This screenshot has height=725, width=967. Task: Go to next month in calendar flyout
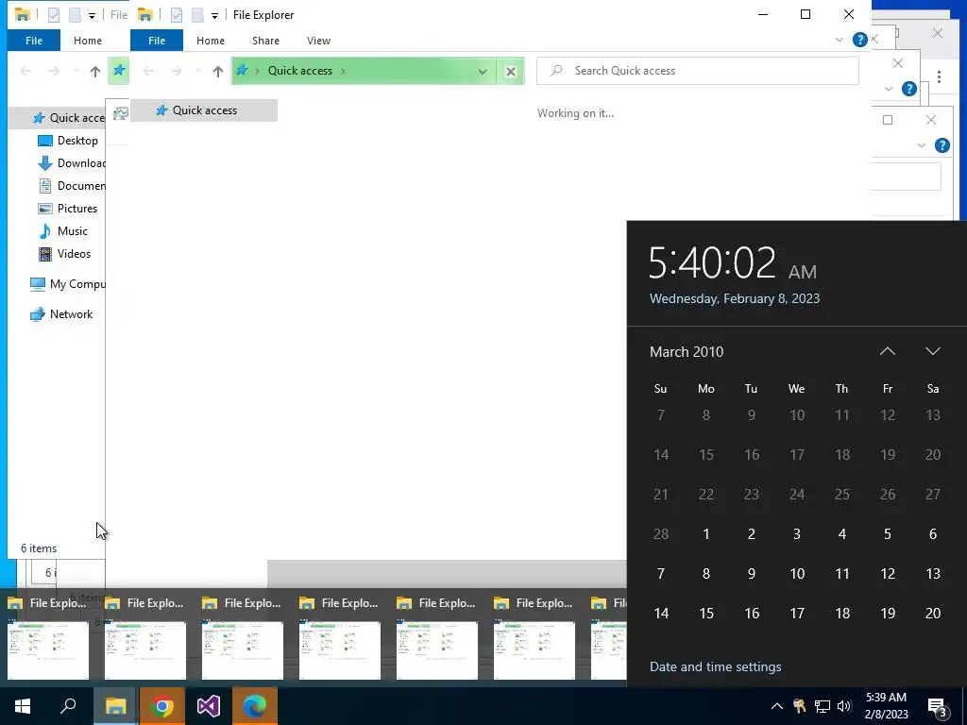pos(932,351)
